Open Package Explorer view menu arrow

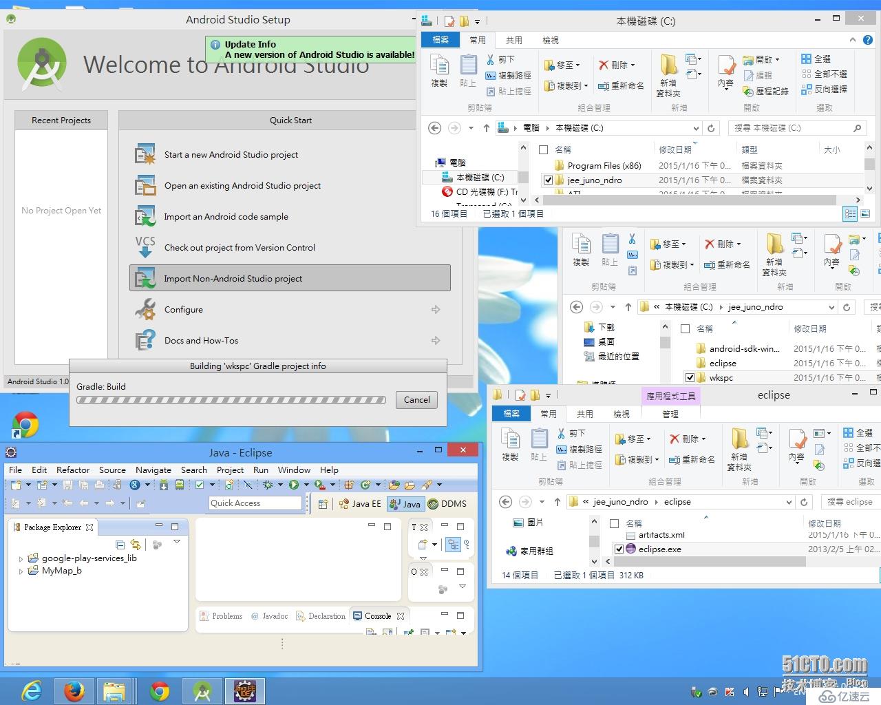(x=177, y=543)
